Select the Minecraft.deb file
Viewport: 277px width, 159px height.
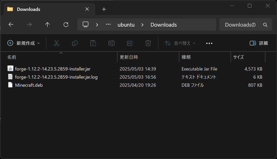tap(29, 85)
